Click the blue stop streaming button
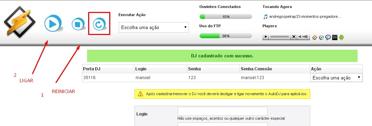Image resolution: width=372 pixels, height=126 pixels. pos(78,24)
